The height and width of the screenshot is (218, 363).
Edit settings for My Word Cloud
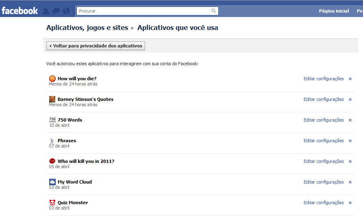tap(324, 182)
